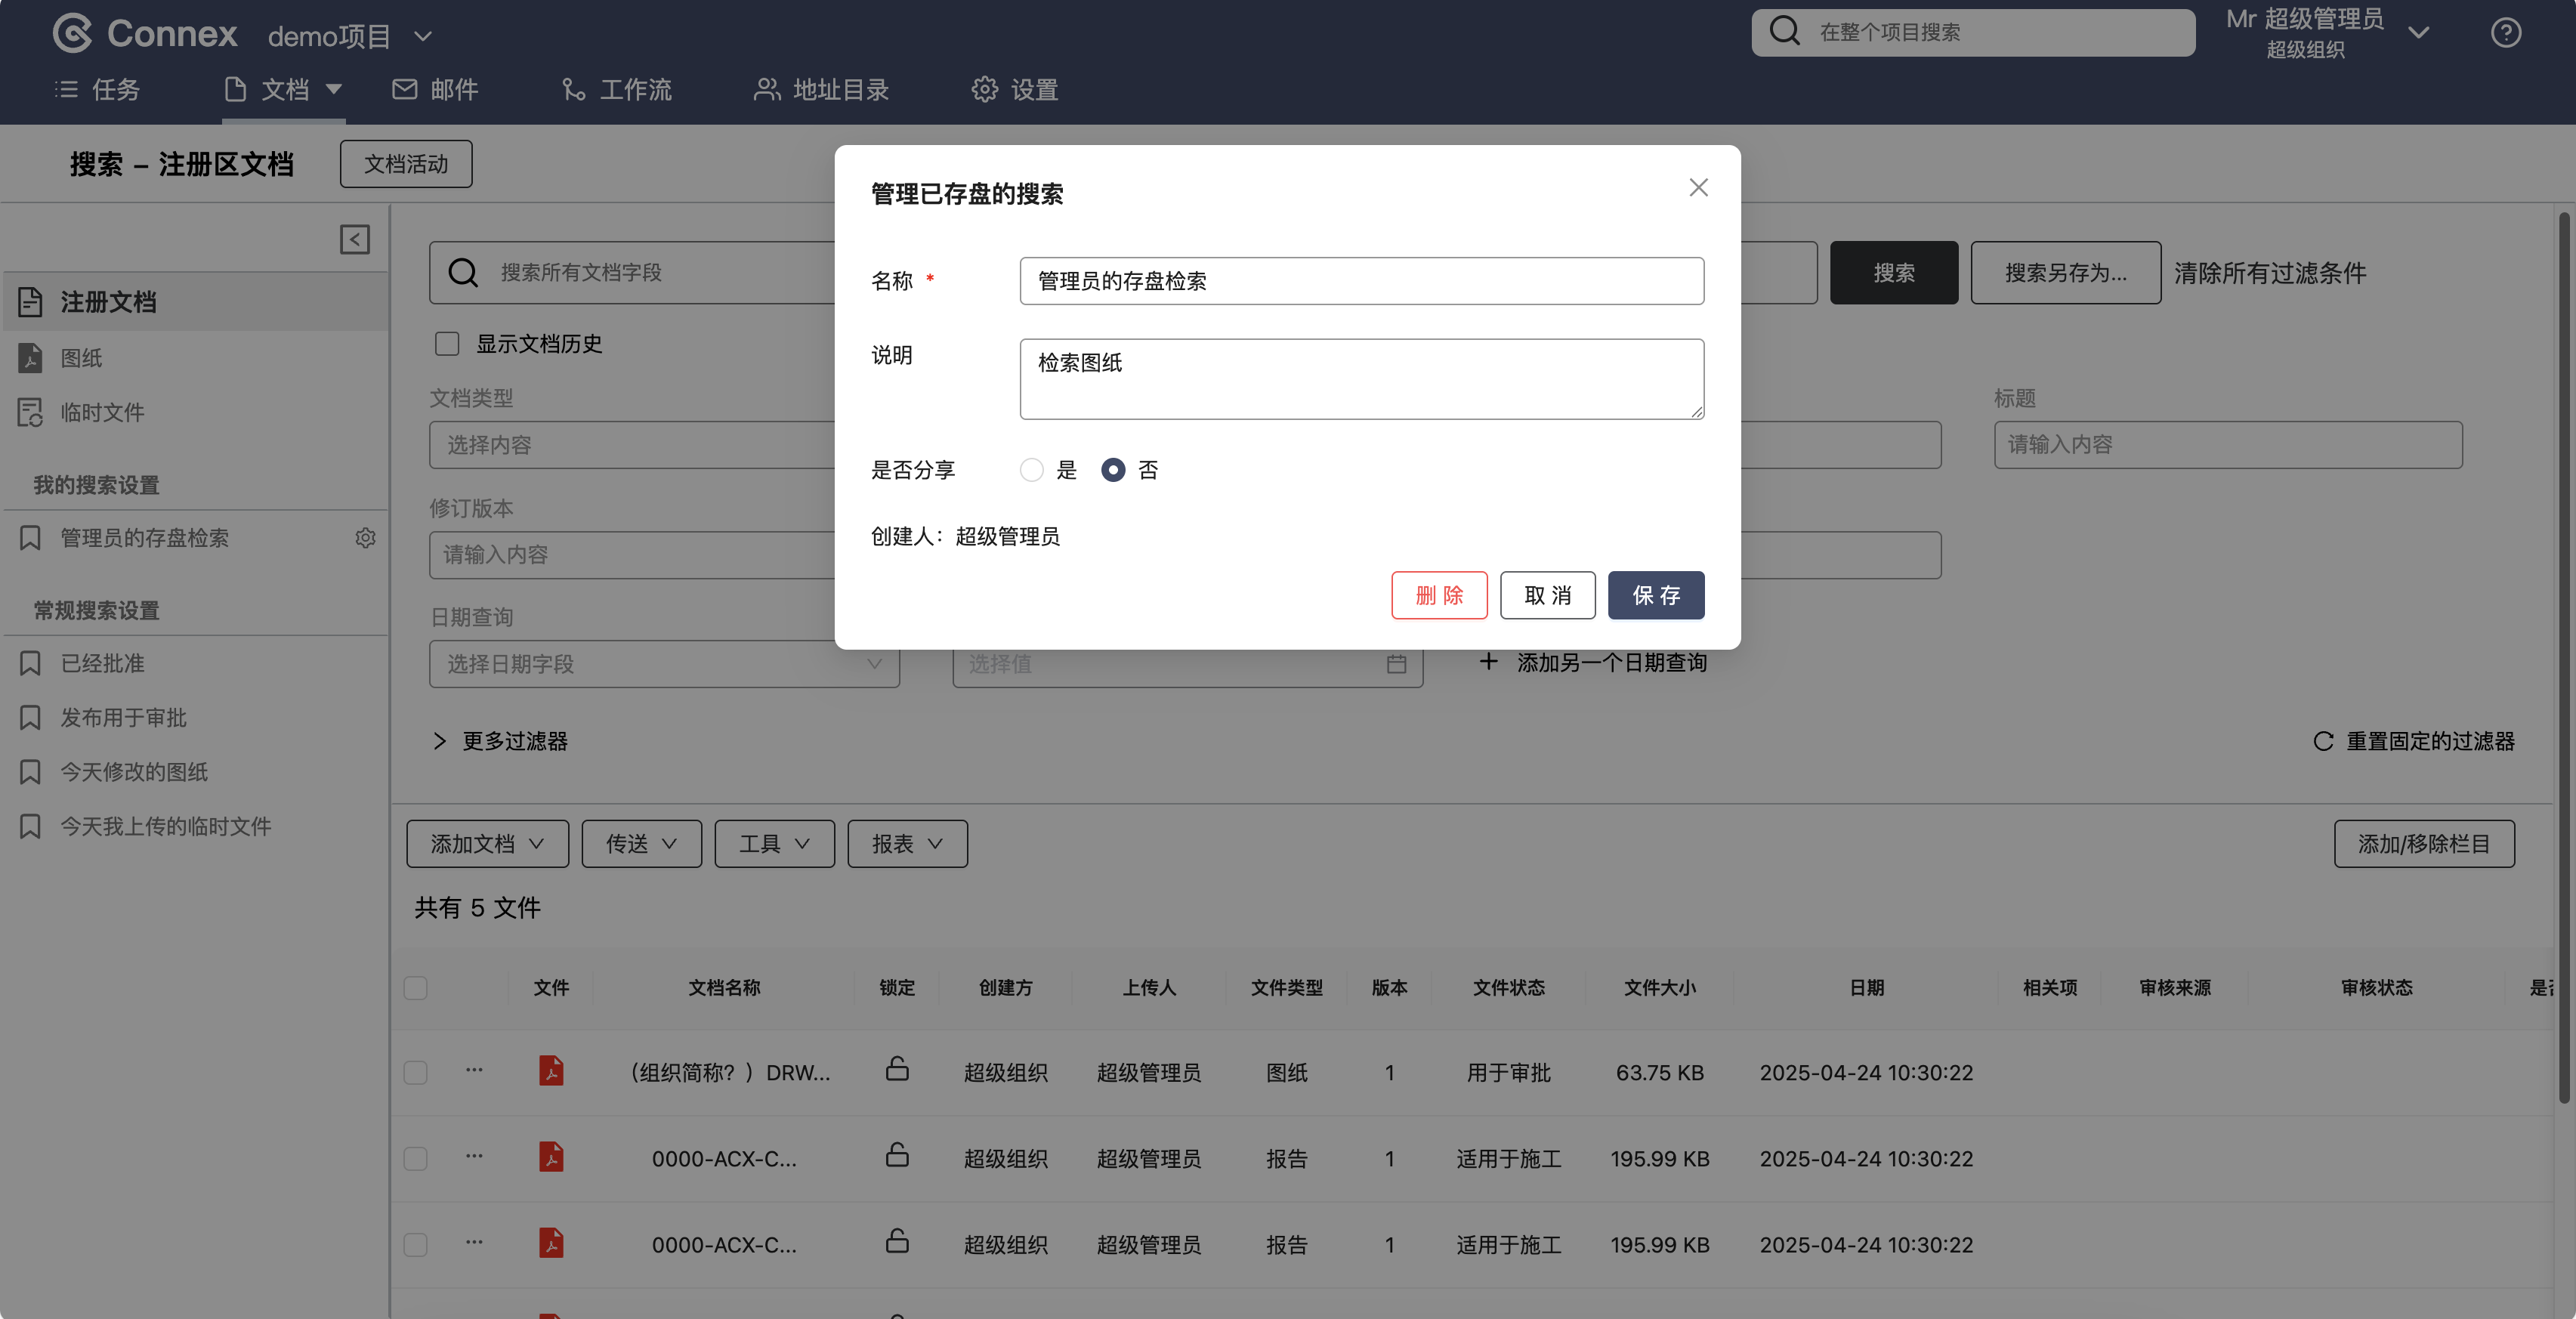Click the 删除 button in dialog
The width and height of the screenshot is (2576, 1319).
pos(1438,596)
